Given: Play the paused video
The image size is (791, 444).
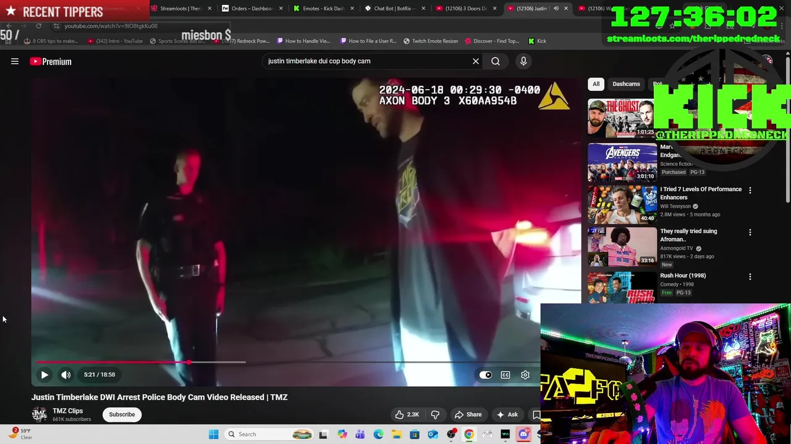Looking at the screenshot, I should (44, 374).
